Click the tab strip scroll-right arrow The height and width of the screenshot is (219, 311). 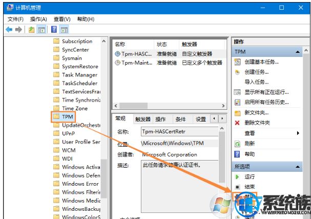[222, 119]
